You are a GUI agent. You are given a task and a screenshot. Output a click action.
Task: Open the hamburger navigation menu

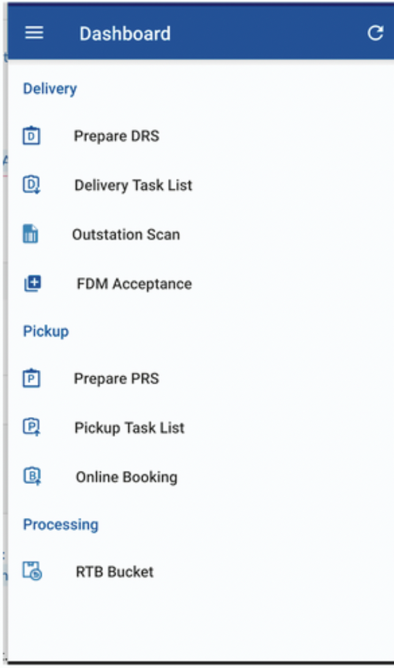(x=34, y=33)
